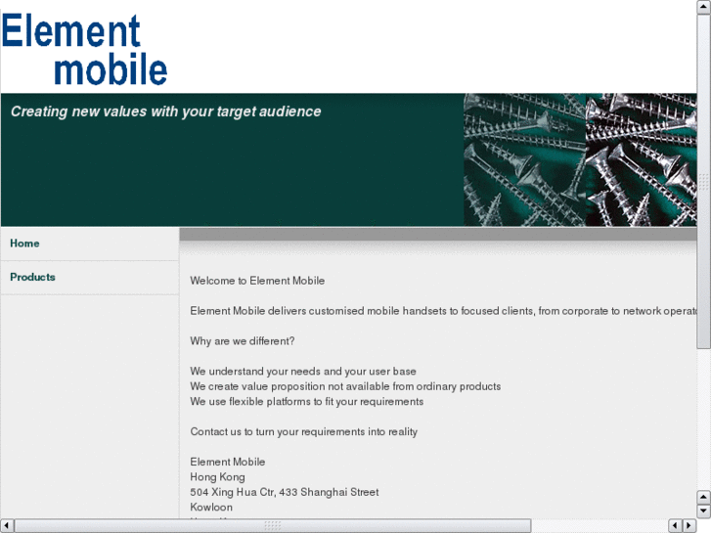
Task: Open the Home navigation link
Action: (24, 244)
